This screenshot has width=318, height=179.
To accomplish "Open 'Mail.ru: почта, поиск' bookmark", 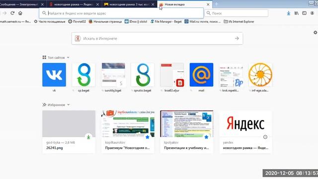I will pos(203,21).
